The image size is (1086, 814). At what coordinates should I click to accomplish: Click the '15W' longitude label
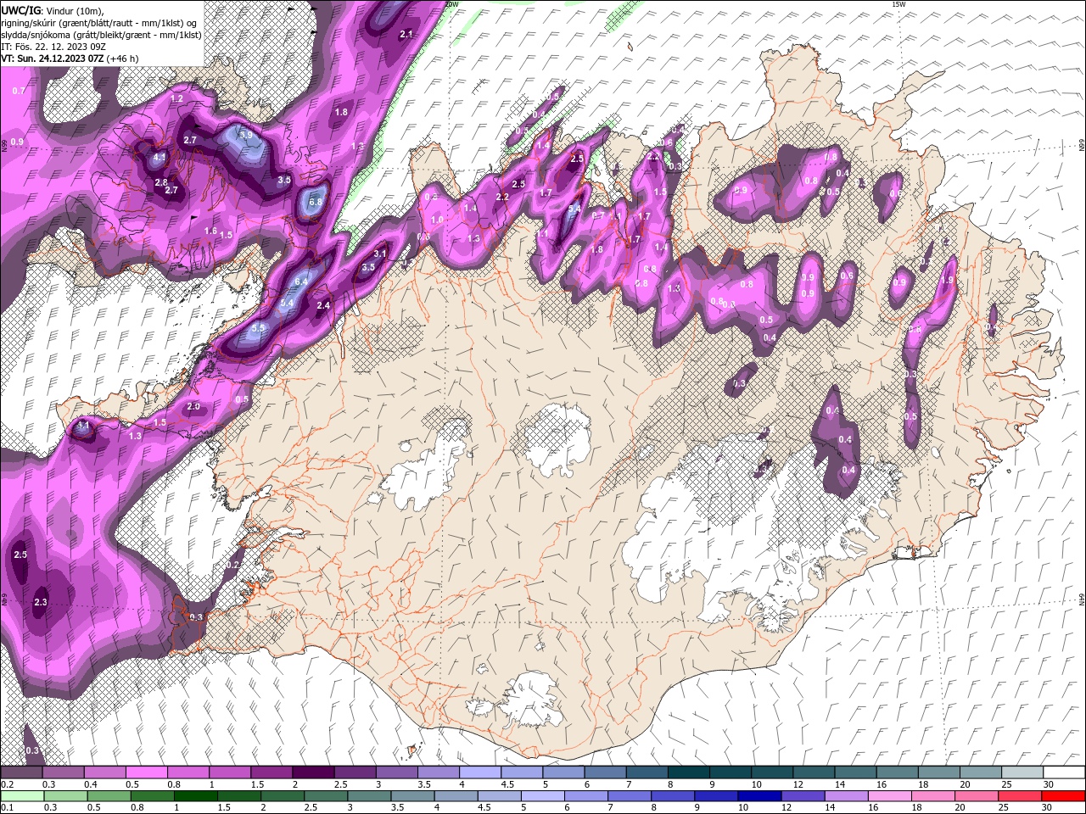[898, 4]
